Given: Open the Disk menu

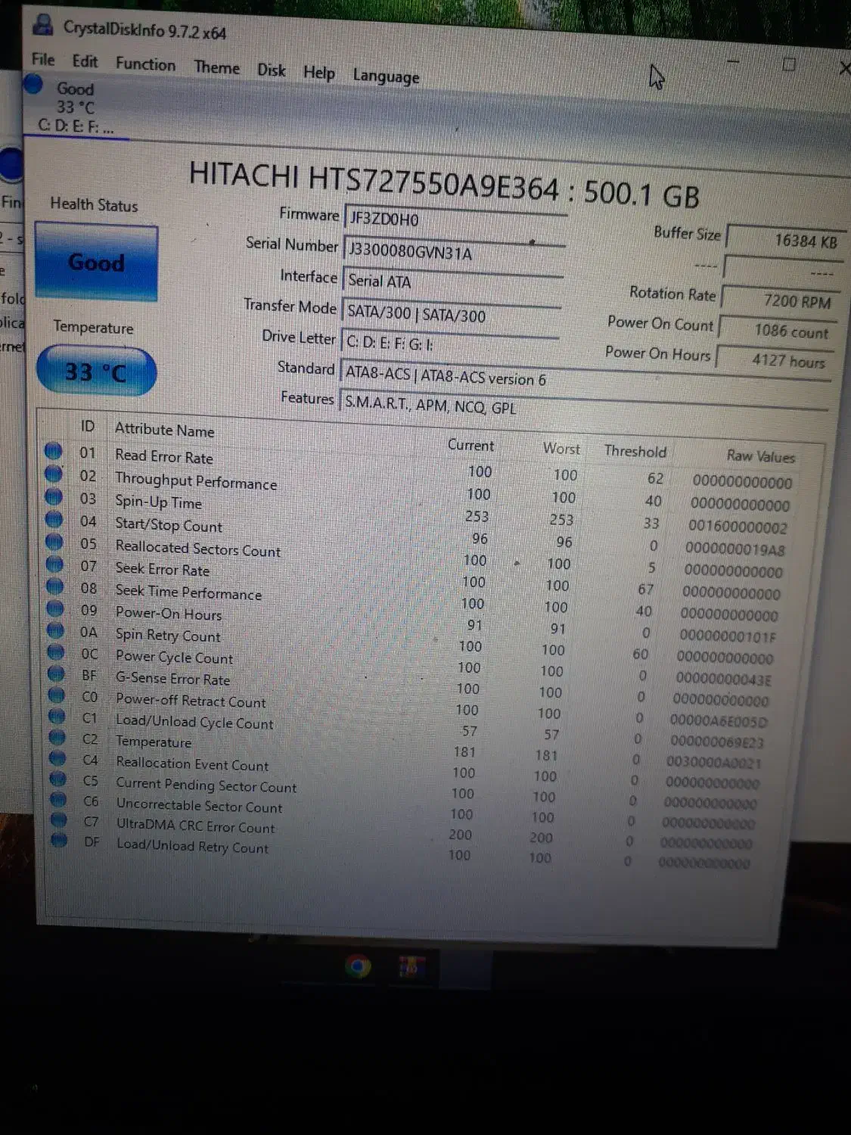Looking at the screenshot, I should click(x=271, y=70).
